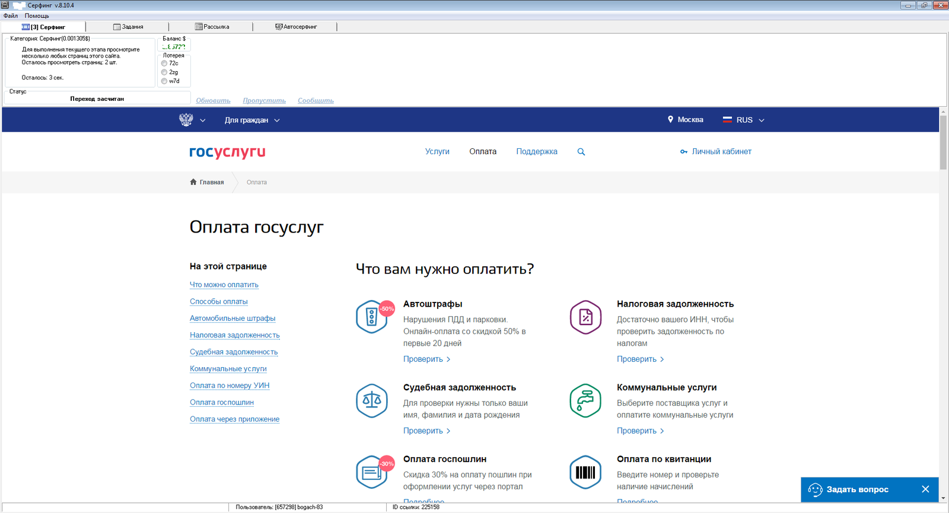Switch to the Задания tab

click(128, 27)
